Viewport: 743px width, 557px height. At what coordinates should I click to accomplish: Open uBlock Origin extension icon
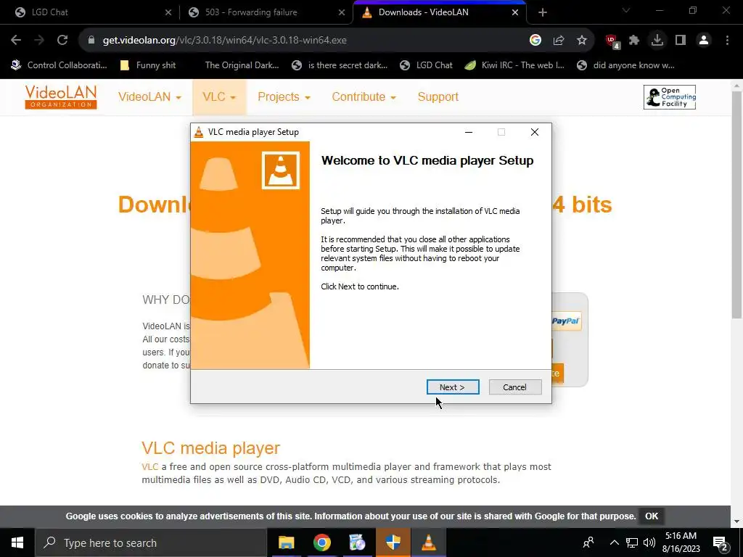click(x=612, y=41)
